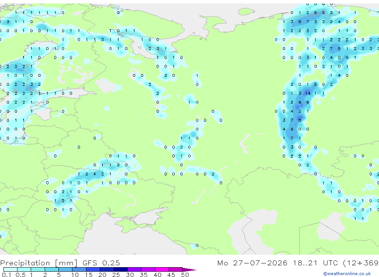This screenshot has width=379, height=277.
Task: Click legend label '0.5'
Action: (x=20, y=275)
